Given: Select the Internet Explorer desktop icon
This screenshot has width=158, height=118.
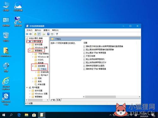Looking at the screenshot, I should [x=6, y=84].
